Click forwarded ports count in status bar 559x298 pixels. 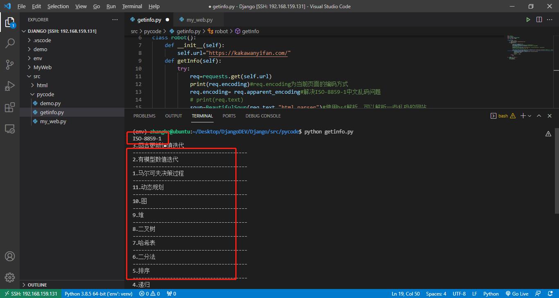point(171,293)
